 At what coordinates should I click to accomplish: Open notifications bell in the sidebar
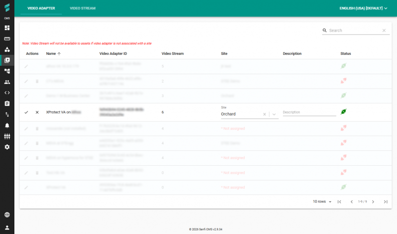pos(7,125)
